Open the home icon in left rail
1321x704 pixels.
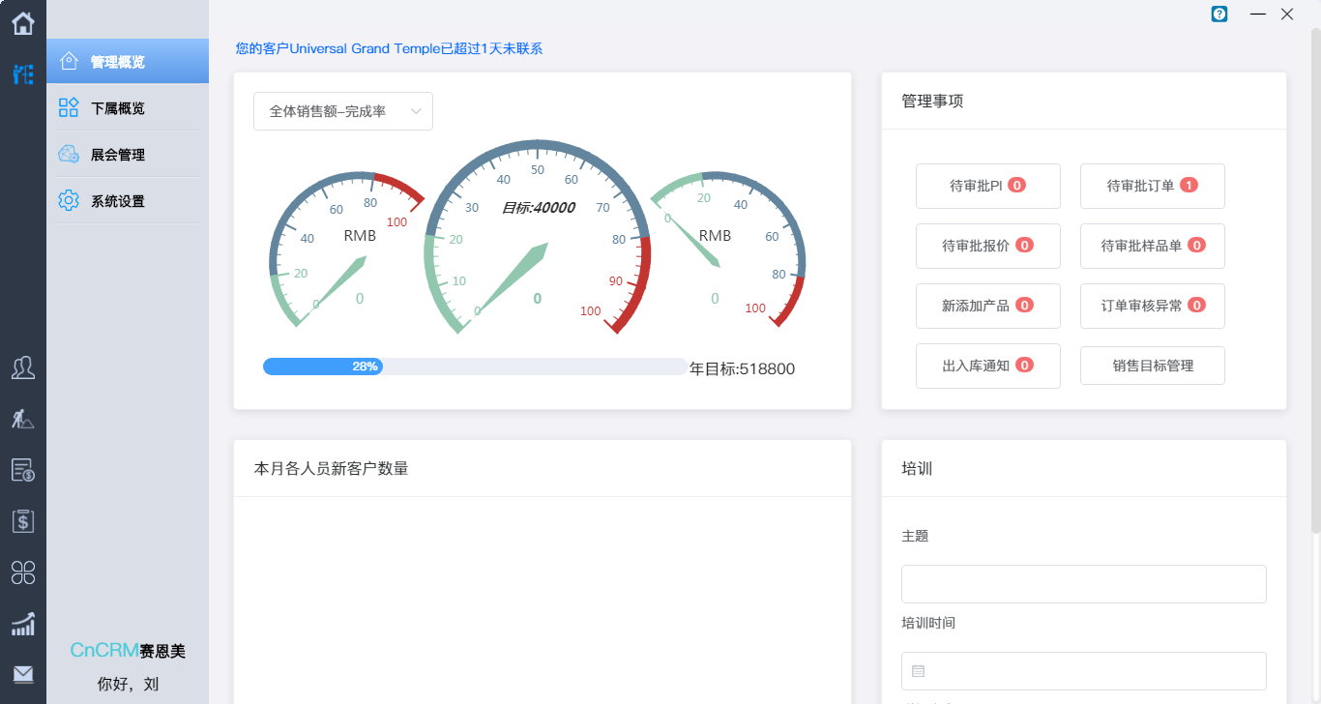(x=23, y=22)
